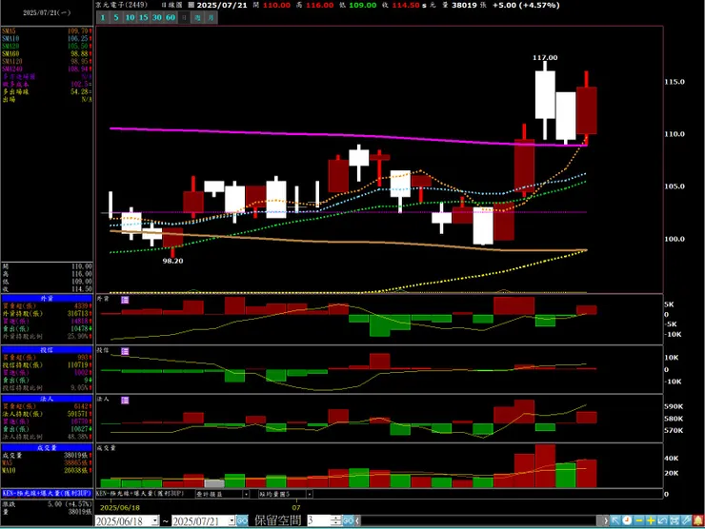
Task: Expand the second indicator combo box arrow
Action: coord(310,494)
